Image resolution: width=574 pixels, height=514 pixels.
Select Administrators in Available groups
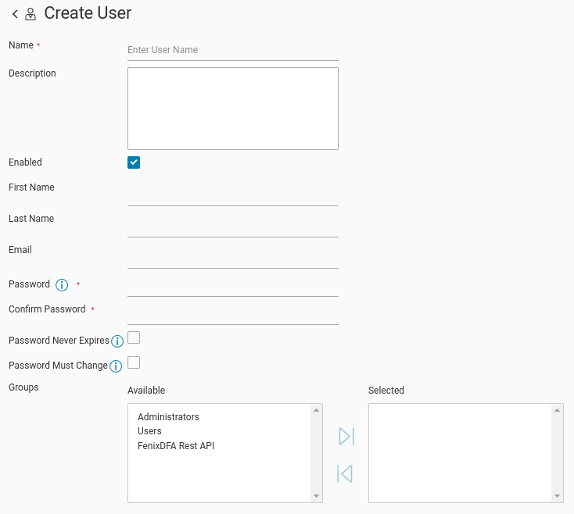(168, 417)
